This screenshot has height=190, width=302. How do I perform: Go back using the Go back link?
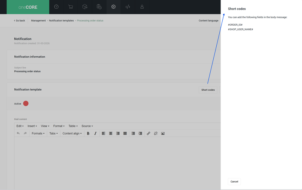(20, 20)
